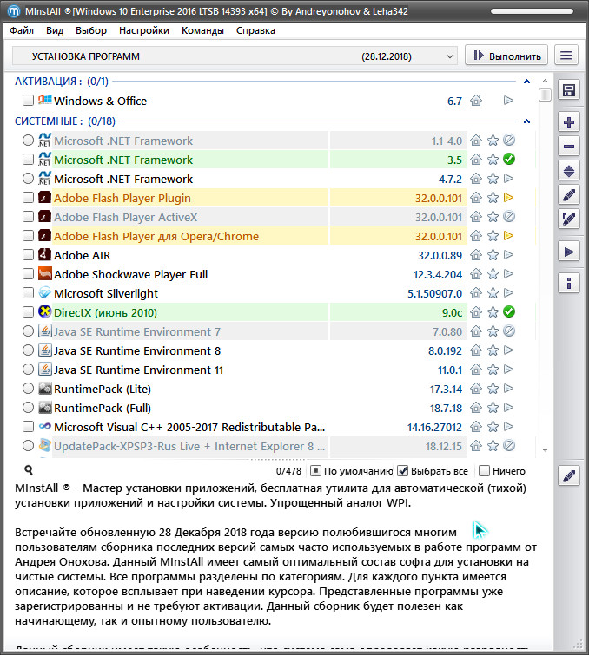This screenshot has width=589, height=655.
Task: Enable the Adobe Shockwave Player Full checkbox
Action: [x=29, y=275]
